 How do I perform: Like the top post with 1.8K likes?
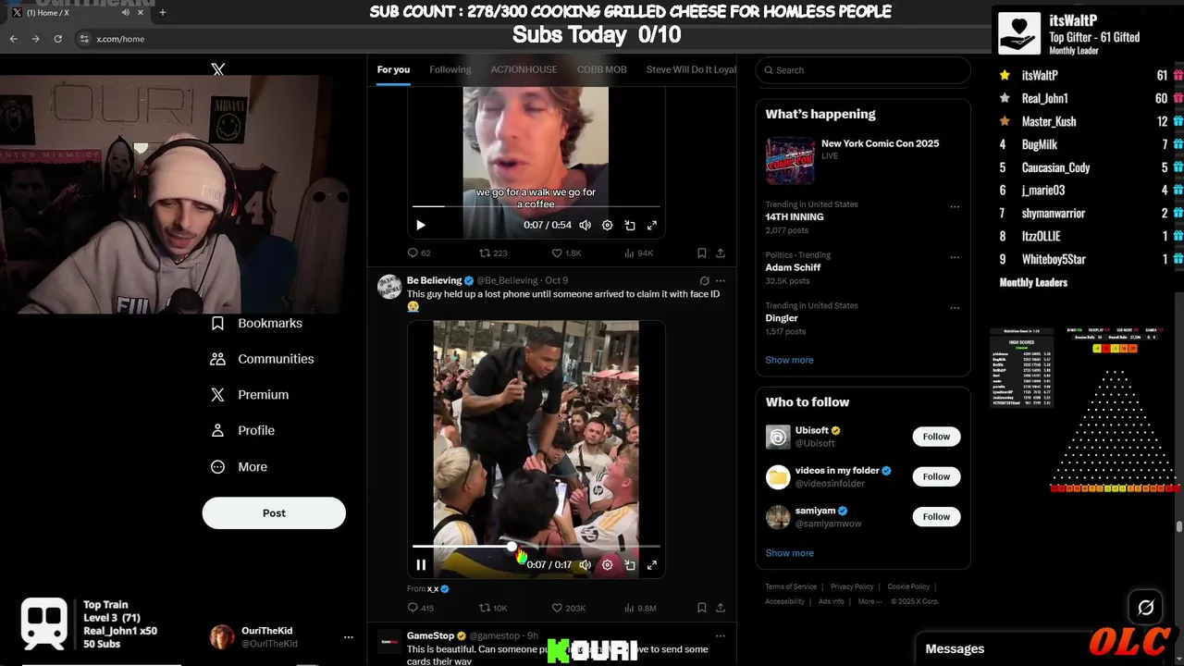pyautogui.click(x=566, y=253)
